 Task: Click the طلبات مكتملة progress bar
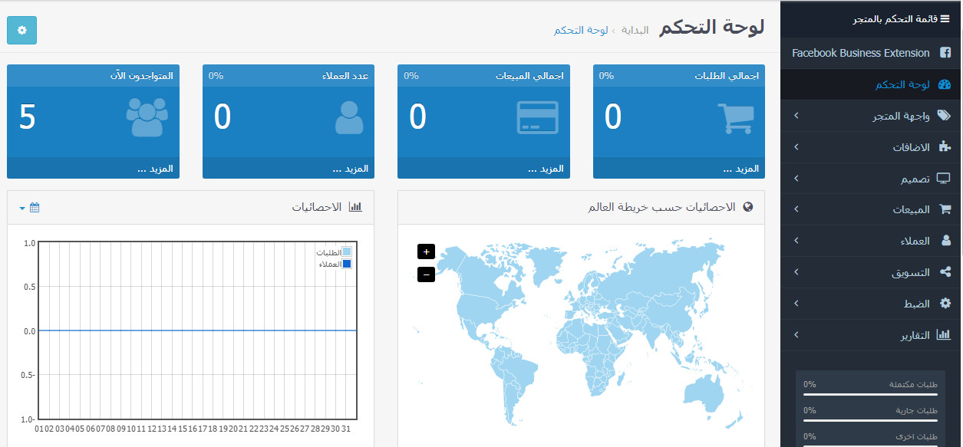(870, 394)
